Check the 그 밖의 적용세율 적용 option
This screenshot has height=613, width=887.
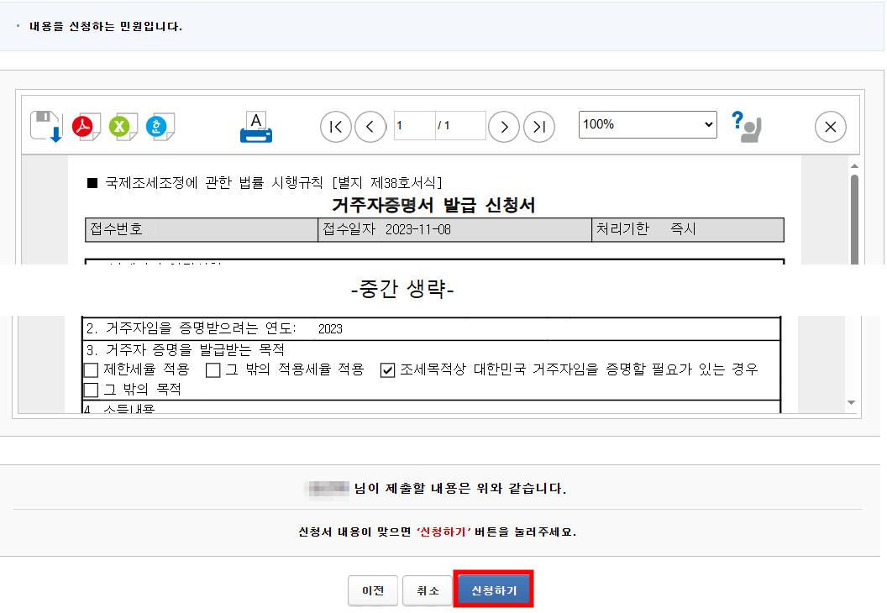click(213, 369)
